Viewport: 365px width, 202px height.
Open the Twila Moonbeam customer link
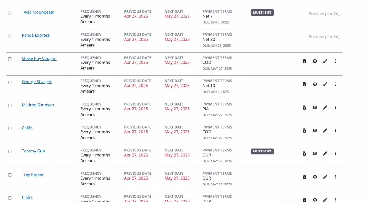tap(38, 12)
